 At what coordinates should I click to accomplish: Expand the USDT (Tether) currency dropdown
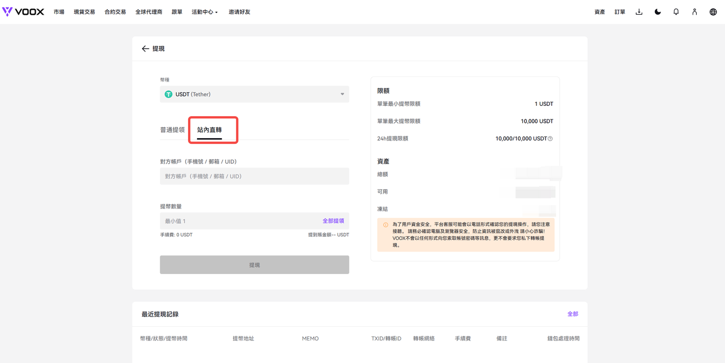click(254, 94)
